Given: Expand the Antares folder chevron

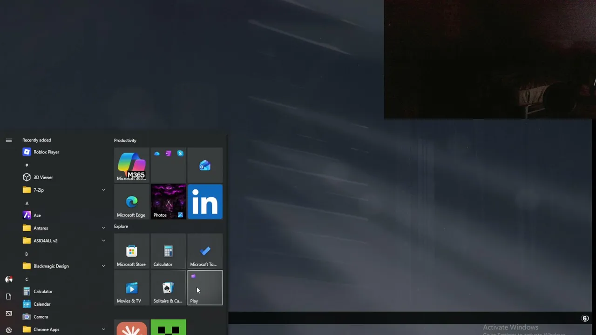Looking at the screenshot, I should [103, 228].
